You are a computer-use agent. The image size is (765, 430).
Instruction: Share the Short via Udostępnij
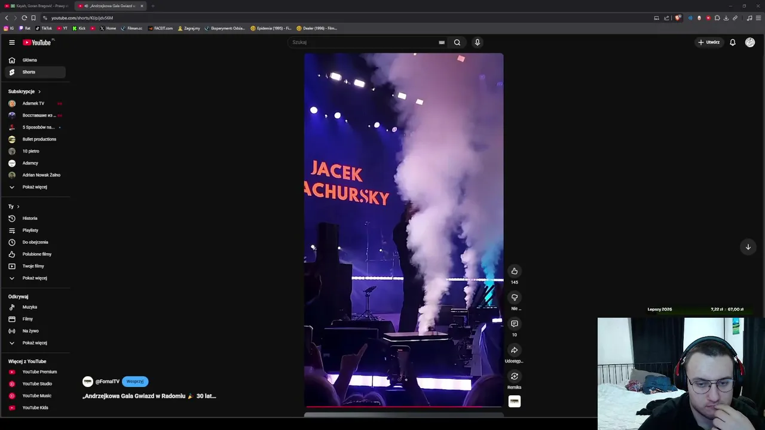(x=515, y=350)
